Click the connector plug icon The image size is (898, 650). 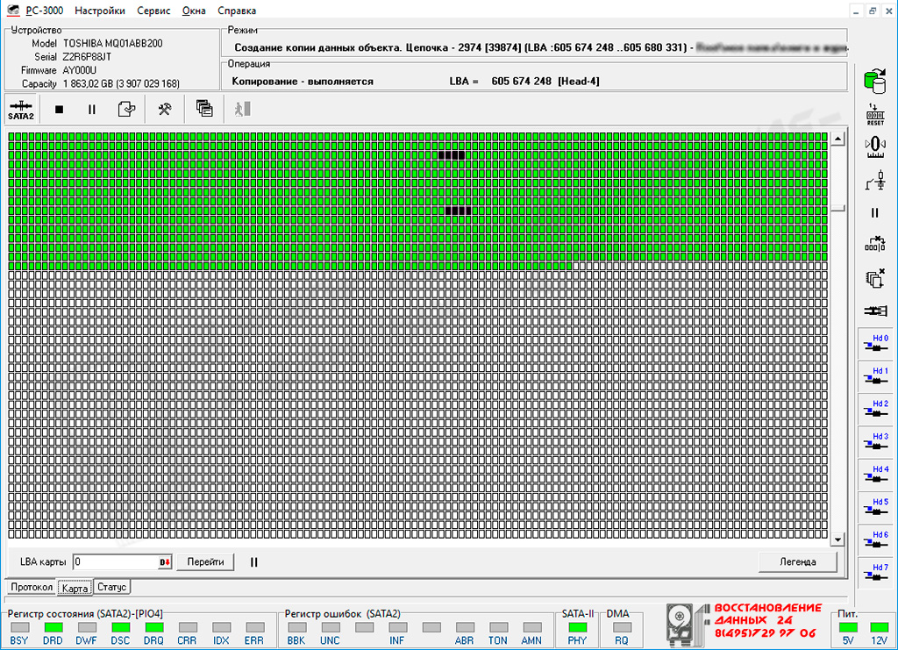[x=875, y=311]
